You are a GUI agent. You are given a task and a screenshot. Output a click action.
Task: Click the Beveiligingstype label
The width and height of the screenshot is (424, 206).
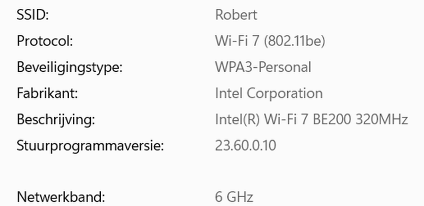[x=70, y=67]
